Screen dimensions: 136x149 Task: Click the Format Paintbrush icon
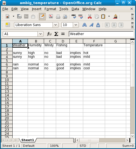[x=115, y=17]
